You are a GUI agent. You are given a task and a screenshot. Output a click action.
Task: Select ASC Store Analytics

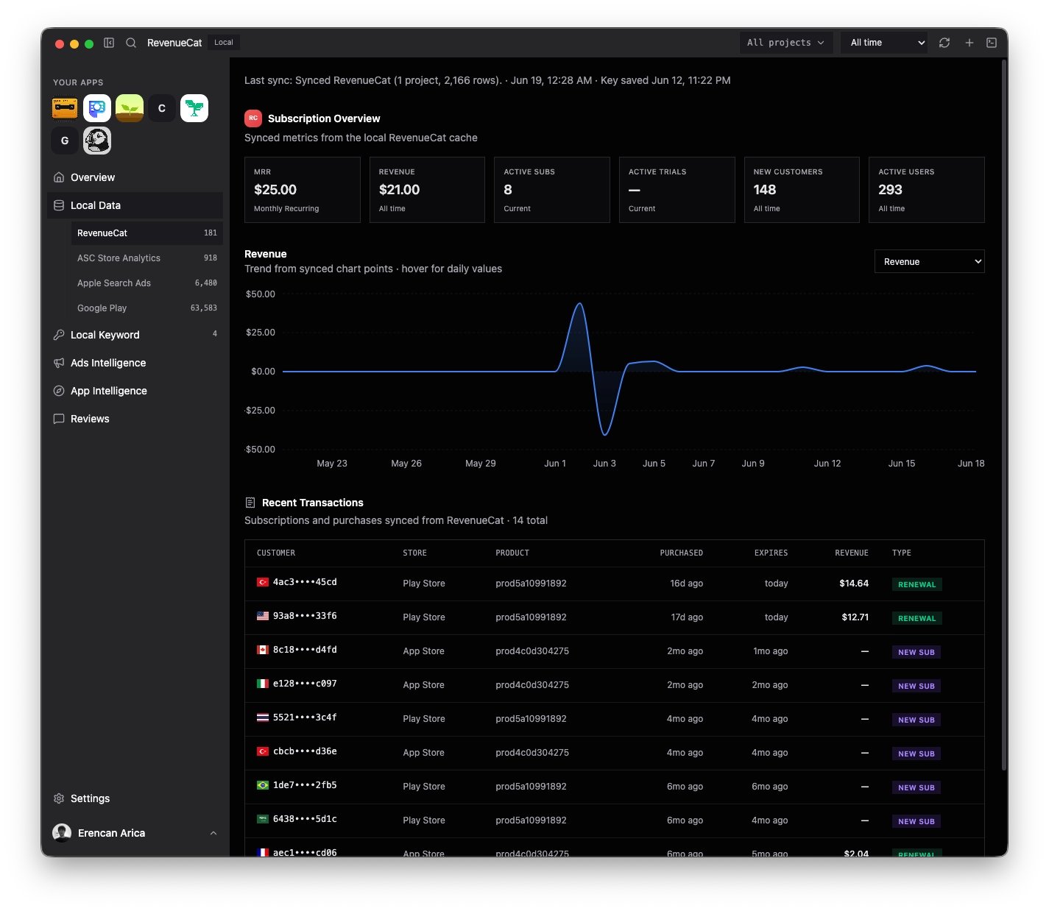click(x=147, y=258)
